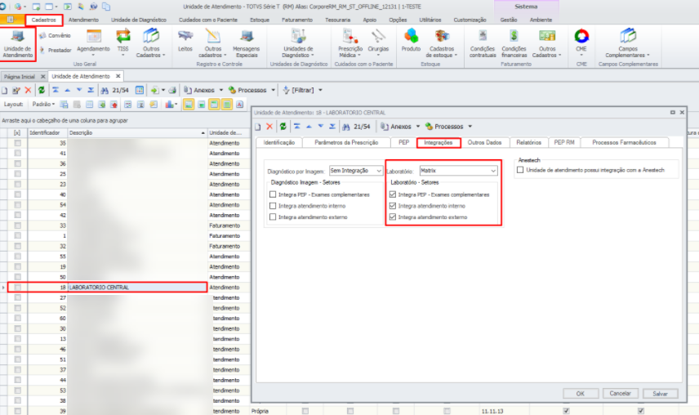This screenshot has width=699, height=415.
Task: Open the TISS ribbon icon
Action: click(x=123, y=42)
